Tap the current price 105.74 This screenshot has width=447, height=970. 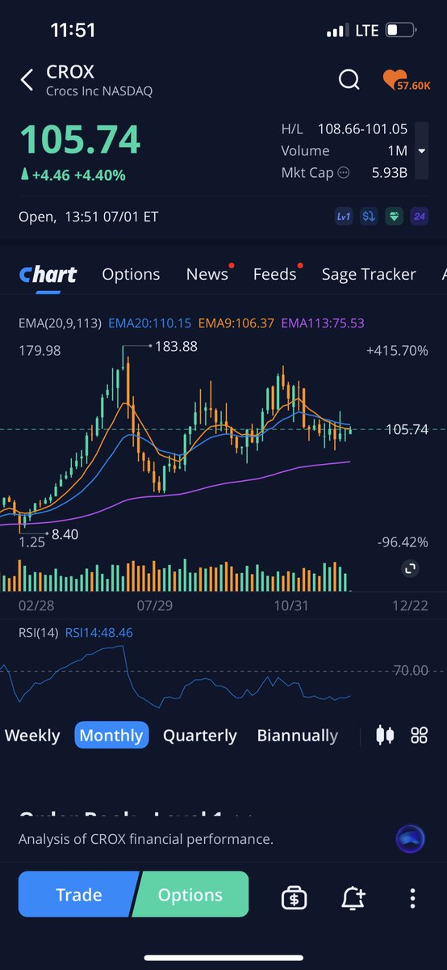point(80,140)
